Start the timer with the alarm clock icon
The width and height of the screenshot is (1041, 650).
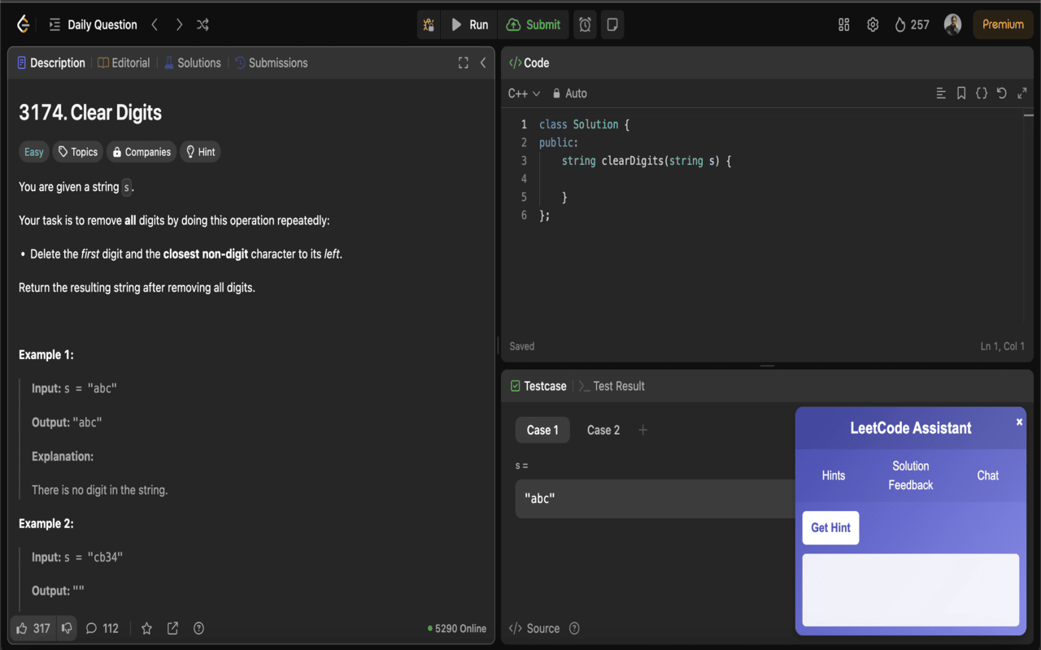tap(585, 24)
